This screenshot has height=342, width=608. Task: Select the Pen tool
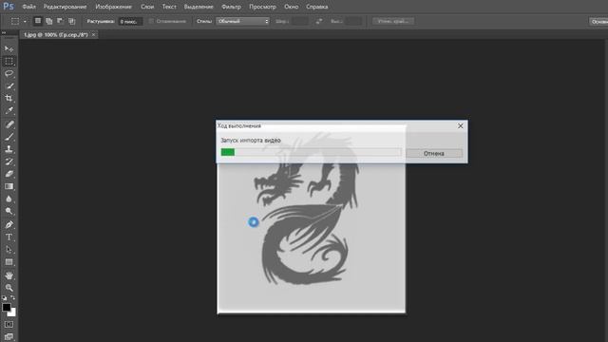(x=9, y=225)
